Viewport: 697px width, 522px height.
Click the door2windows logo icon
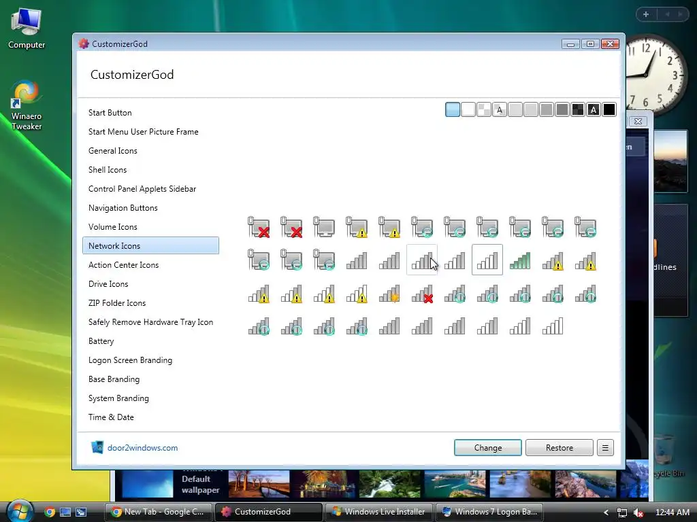click(x=97, y=447)
